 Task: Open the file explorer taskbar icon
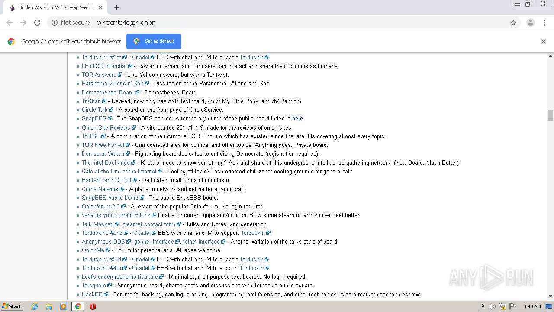point(49,306)
